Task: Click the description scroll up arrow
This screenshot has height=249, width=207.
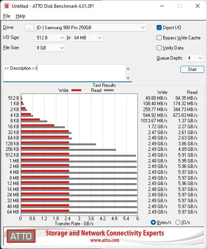Action: [128, 69]
